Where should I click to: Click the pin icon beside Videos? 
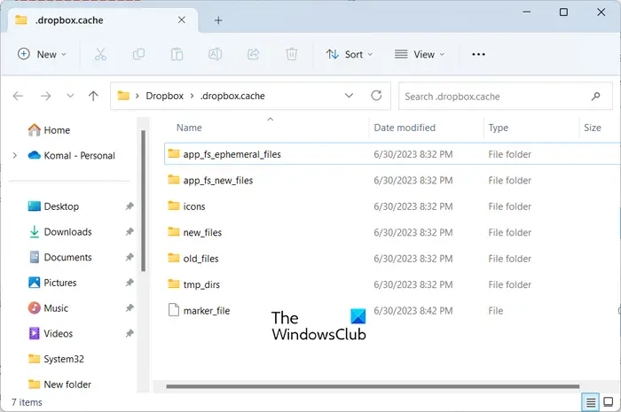(130, 333)
